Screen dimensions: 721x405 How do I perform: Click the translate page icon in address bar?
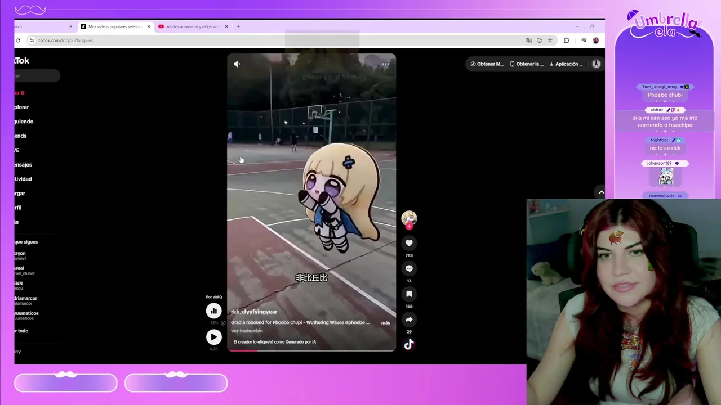click(x=528, y=40)
